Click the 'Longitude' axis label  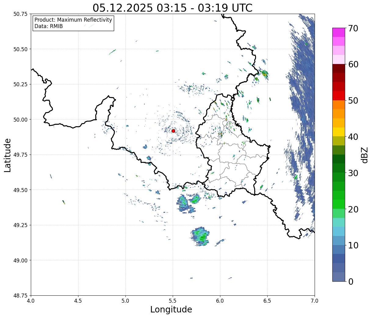coord(171,309)
